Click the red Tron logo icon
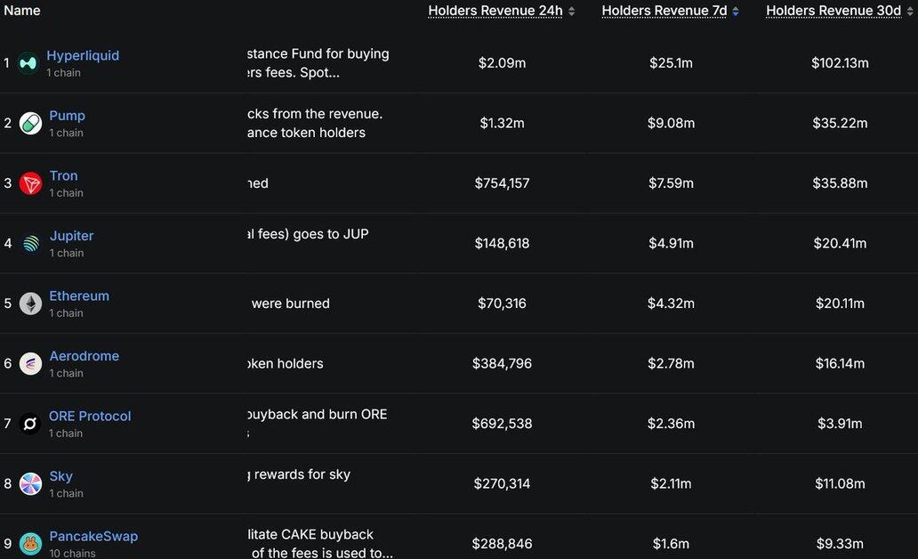The image size is (918, 559). pyautogui.click(x=30, y=183)
